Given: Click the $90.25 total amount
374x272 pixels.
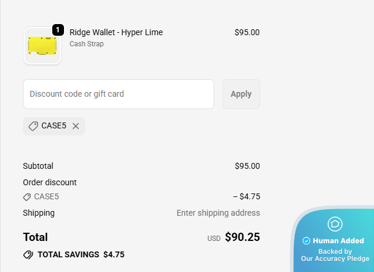Looking at the screenshot, I should pyautogui.click(x=242, y=237).
